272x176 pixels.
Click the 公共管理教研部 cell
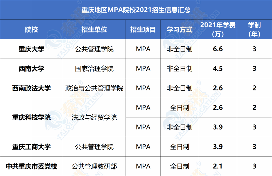pyautogui.click(x=94, y=166)
